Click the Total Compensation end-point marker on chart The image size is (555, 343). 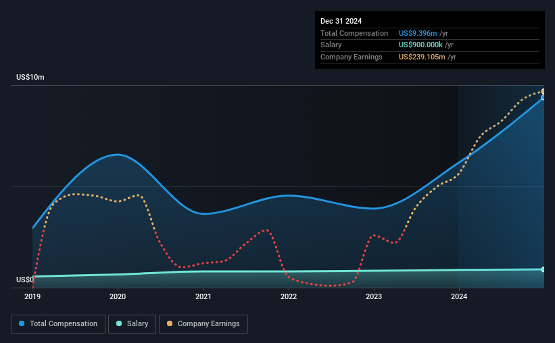pos(544,97)
